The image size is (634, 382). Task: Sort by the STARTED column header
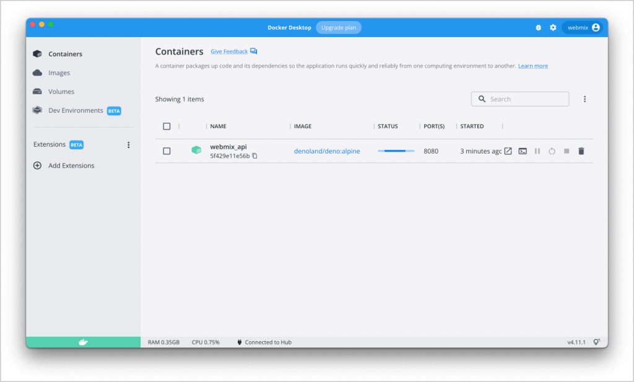[x=472, y=126]
